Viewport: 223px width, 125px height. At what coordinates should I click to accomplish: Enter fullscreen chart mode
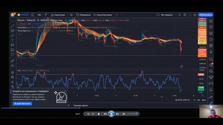pyautogui.click(x=190, y=15)
